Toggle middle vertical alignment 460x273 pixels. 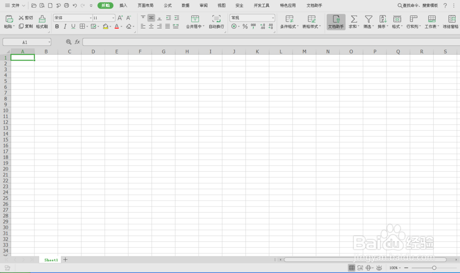click(x=151, y=18)
